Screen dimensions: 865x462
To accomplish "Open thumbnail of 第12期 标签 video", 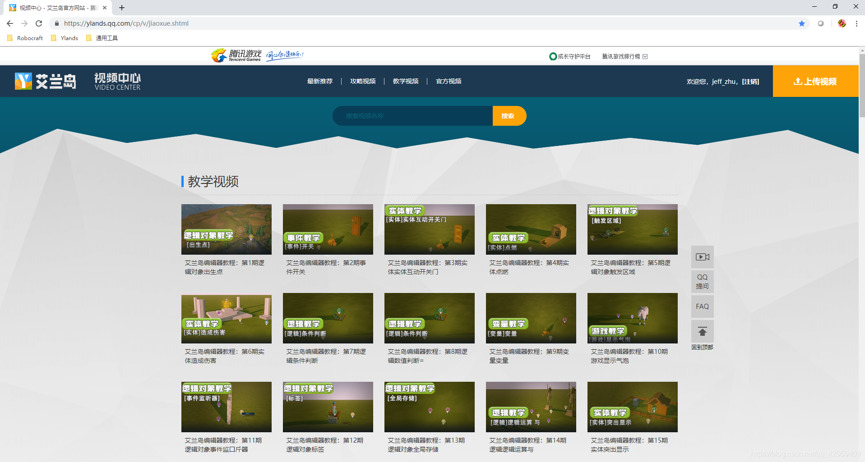I will coord(328,407).
